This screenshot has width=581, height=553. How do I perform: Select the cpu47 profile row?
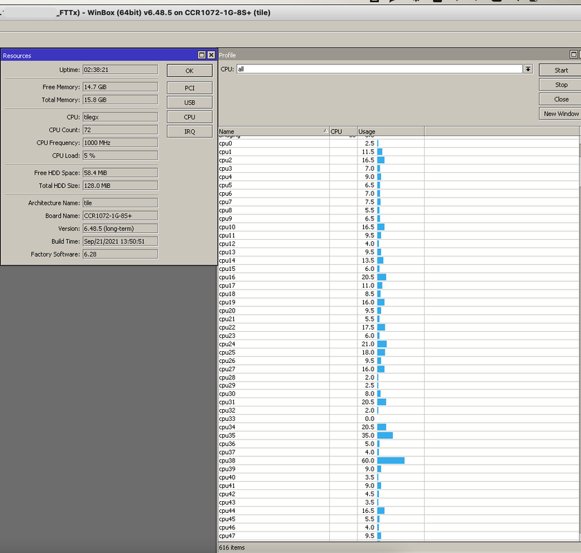coord(398,536)
